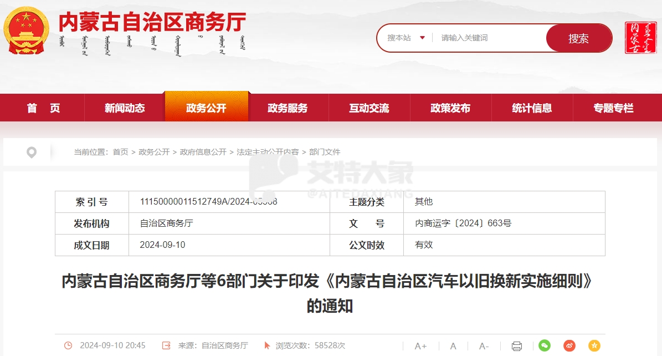
Task: Share the article to WeChat
Action: coord(545,345)
